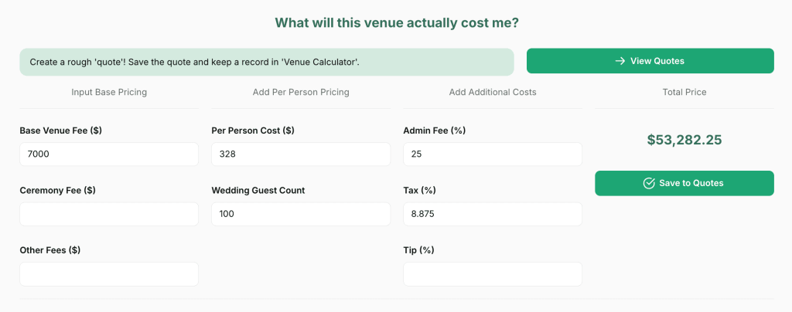
Task: Click the Total Price column header
Action: coord(684,92)
